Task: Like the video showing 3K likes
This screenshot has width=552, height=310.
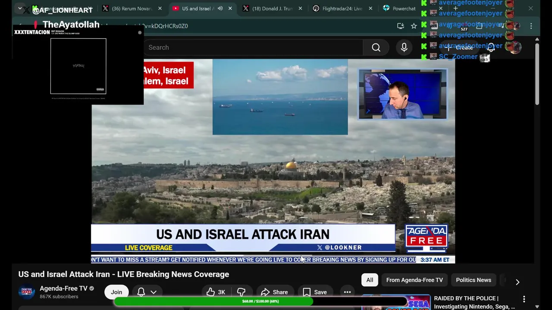Action: (x=216, y=292)
